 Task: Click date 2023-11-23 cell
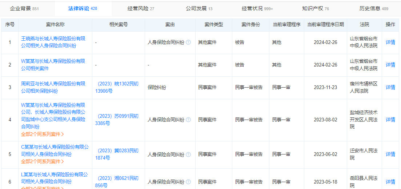coord(325,88)
